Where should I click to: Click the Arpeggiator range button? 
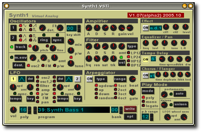(120, 79)
